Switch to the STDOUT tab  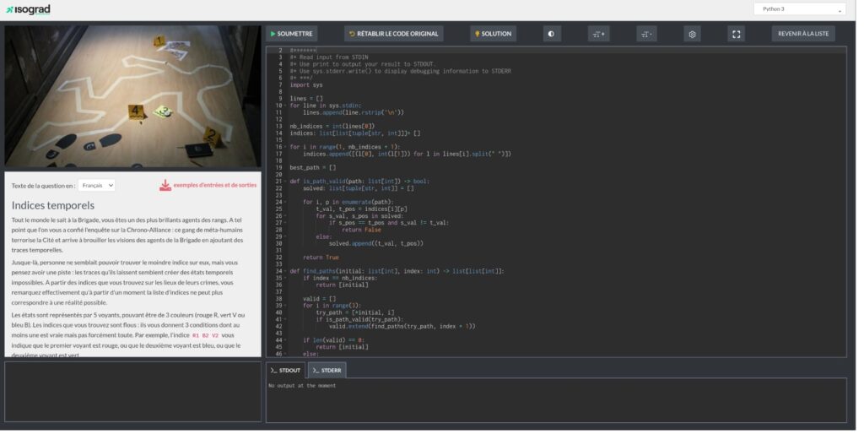(x=285, y=370)
